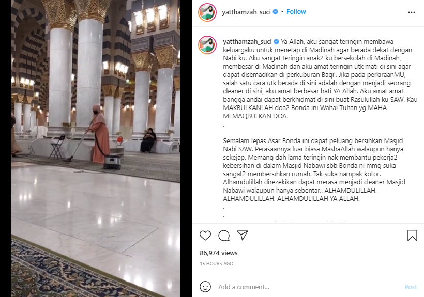Screen dimensions: 424x297
Task: Click the paragraph starting Semalam lepas Asar
Action: click(x=314, y=170)
